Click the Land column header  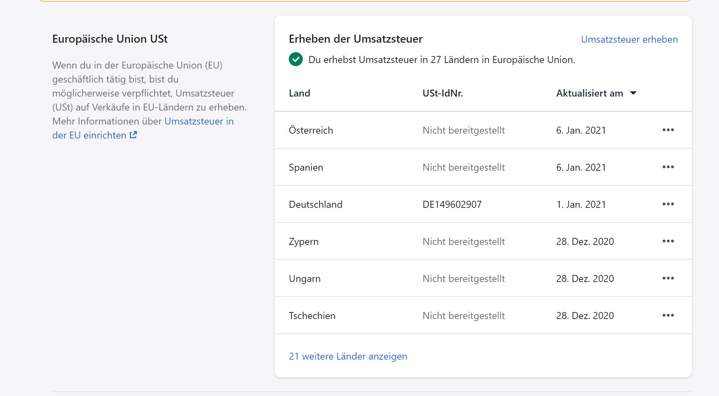299,93
